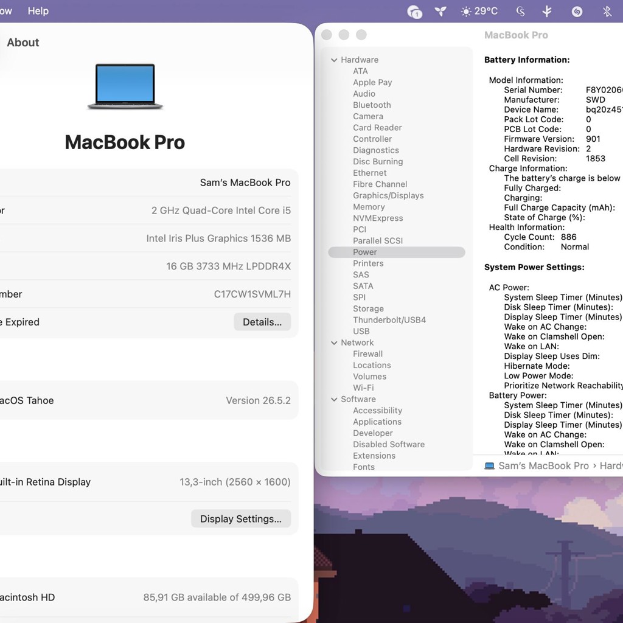The width and height of the screenshot is (623, 623).
Task: Click the MacBook Pro laptop image
Action: (125, 86)
